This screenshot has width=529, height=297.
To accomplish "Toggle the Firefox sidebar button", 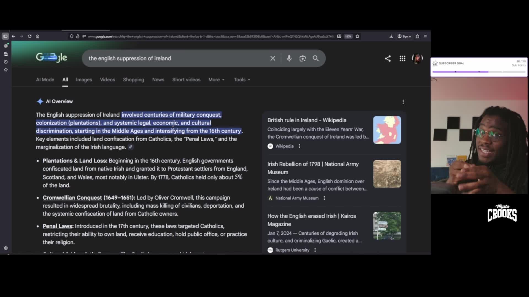I will pyautogui.click(x=5, y=36).
